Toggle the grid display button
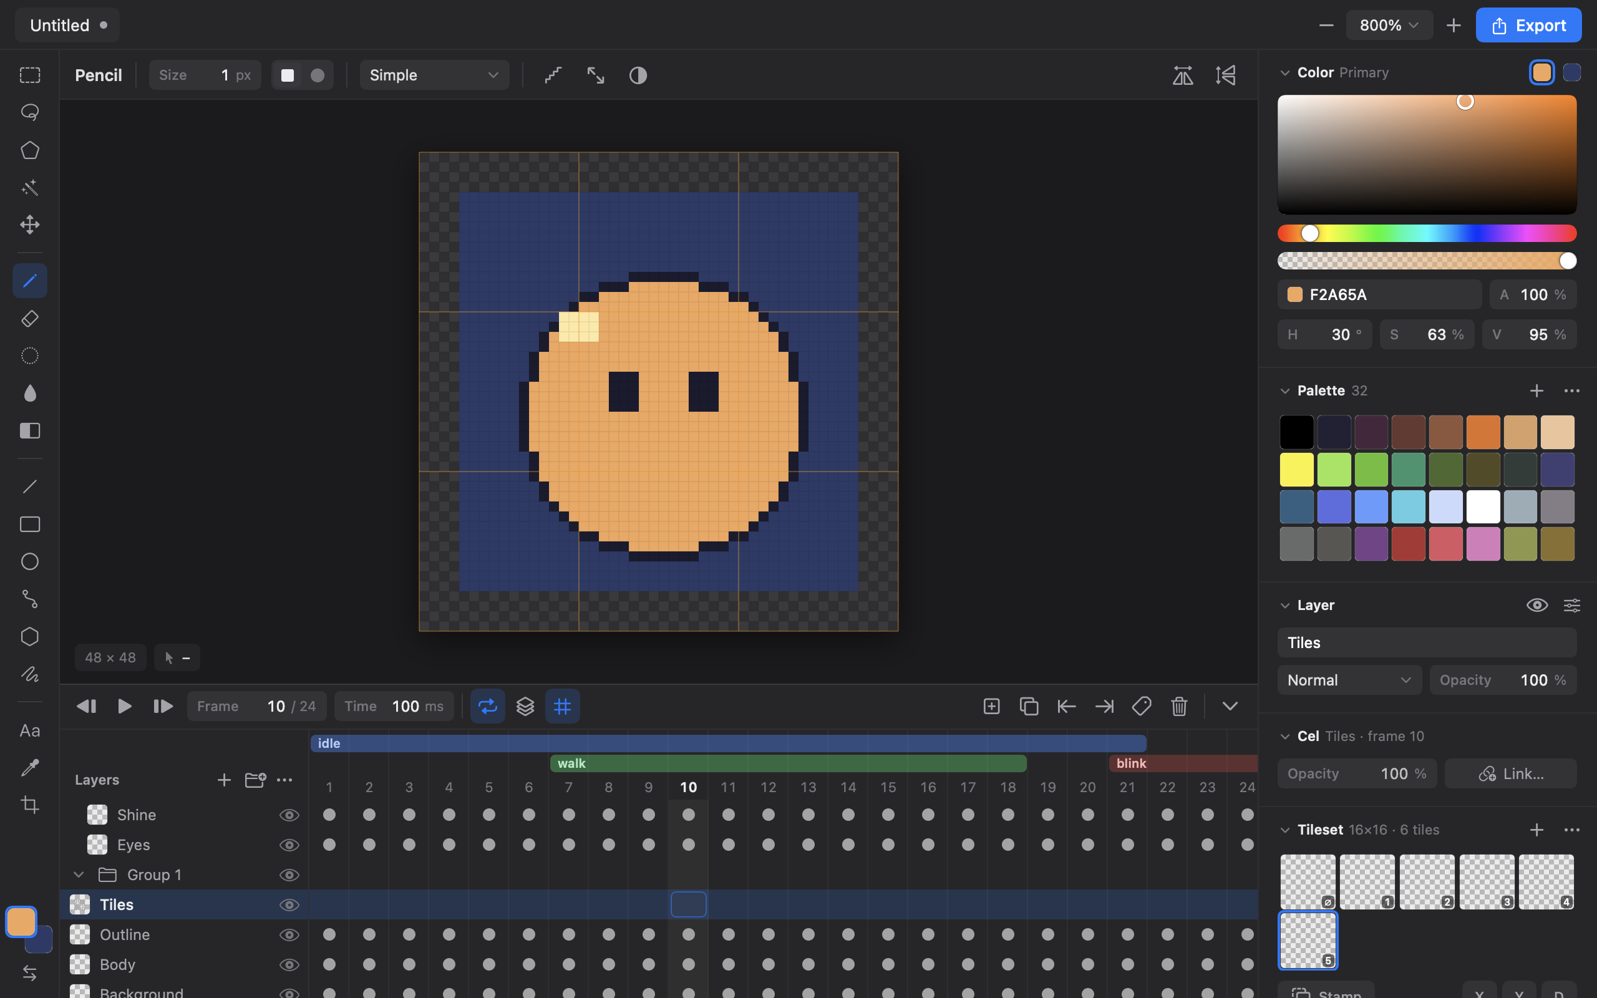This screenshot has height=998, width=1597. pyautogui.click(x=562, y=706)
